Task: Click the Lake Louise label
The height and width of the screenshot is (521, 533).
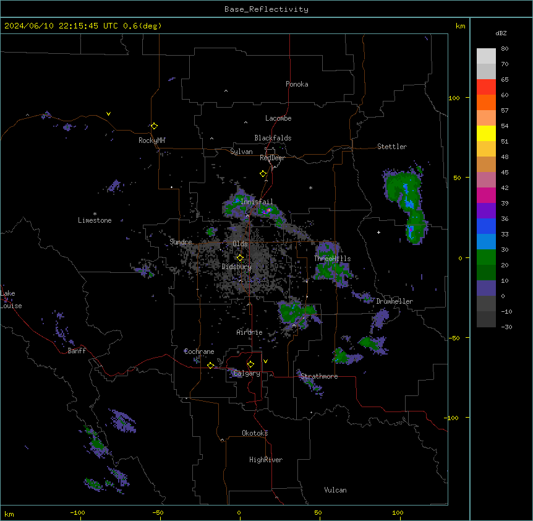Action: point(10,299)
